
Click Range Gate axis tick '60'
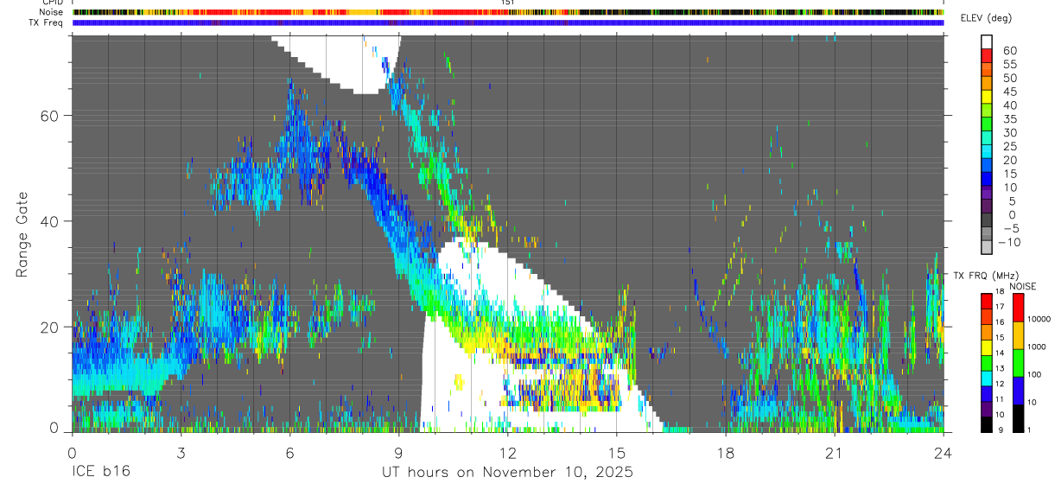pos(48,116)
